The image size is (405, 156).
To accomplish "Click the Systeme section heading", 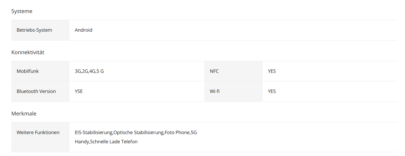I will 22,11.
